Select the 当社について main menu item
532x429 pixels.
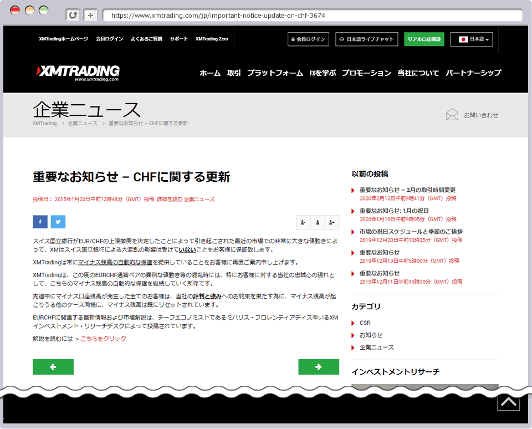(x=418, y=73)
